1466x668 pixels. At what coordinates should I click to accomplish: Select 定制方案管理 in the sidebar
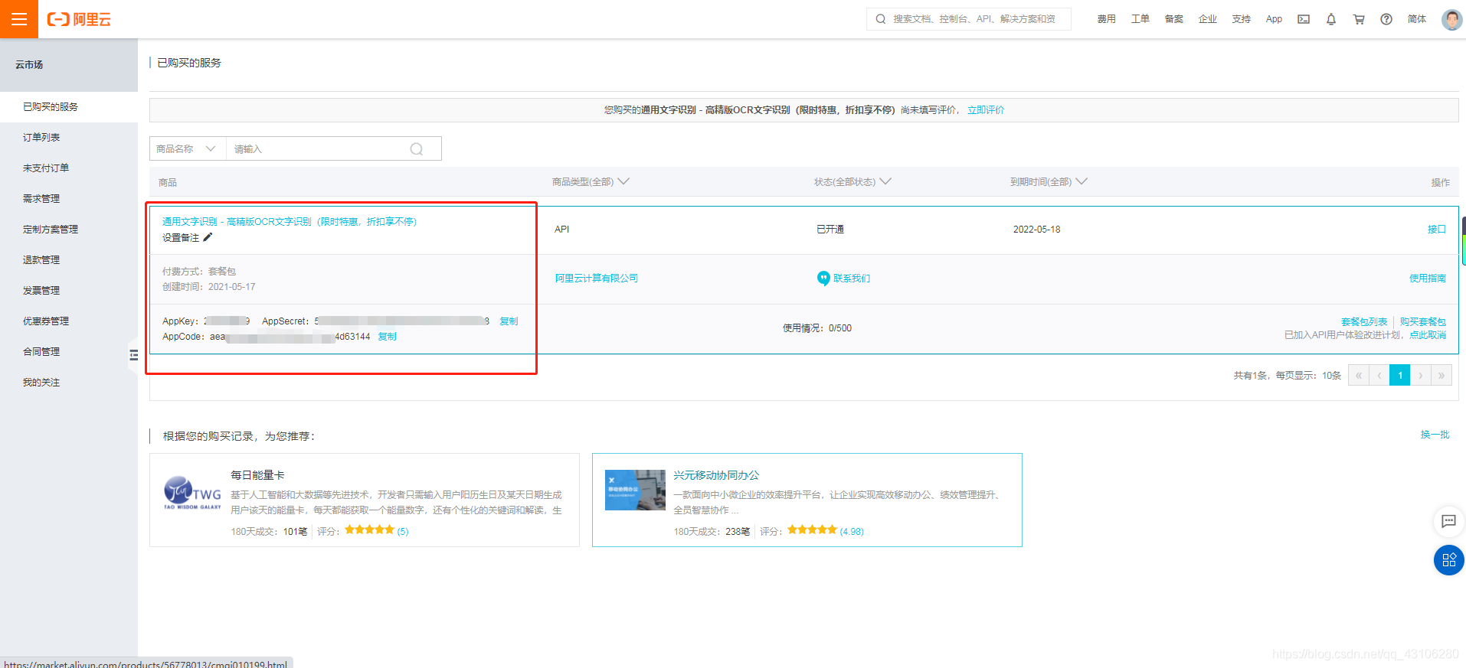coord(69,230)
